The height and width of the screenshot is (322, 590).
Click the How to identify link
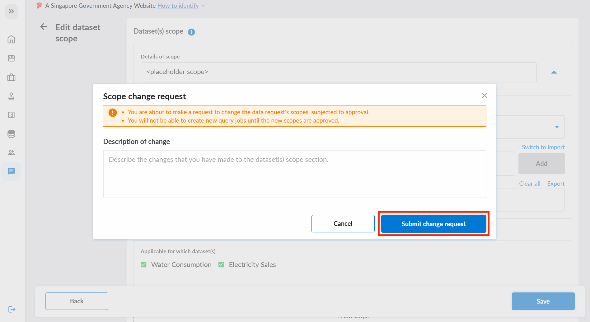tap(178, 6)
